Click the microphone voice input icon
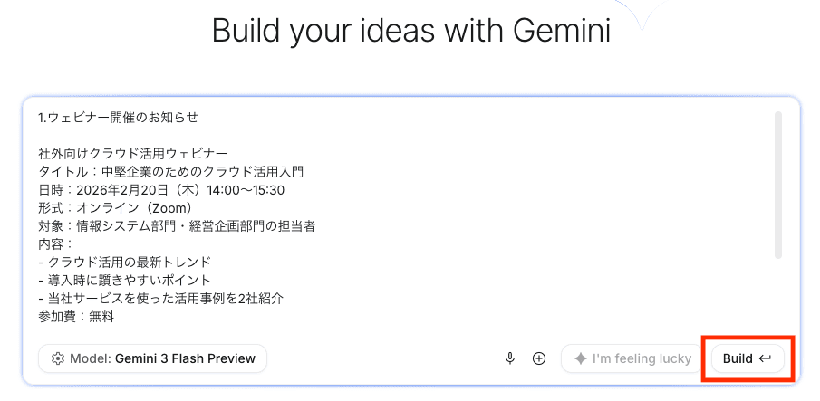 510,358
